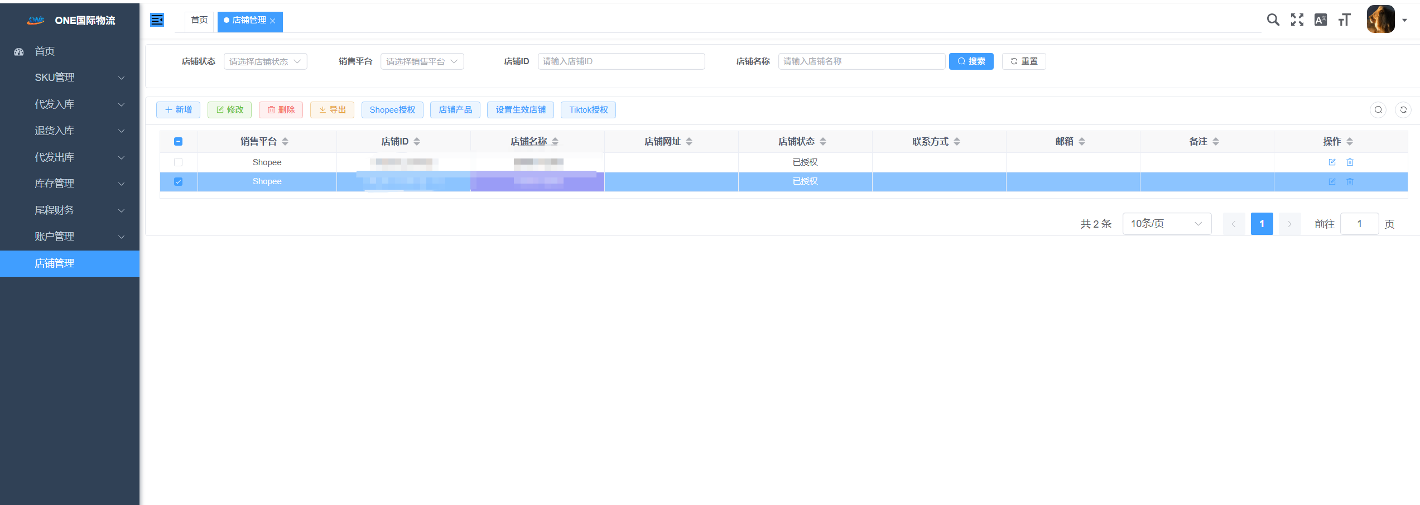Switch to the 首页 tab
The image size is (1420, 505).
tap(199, 20)
